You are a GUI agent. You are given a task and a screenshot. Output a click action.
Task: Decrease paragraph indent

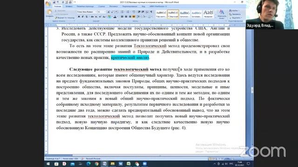(139, 12)
